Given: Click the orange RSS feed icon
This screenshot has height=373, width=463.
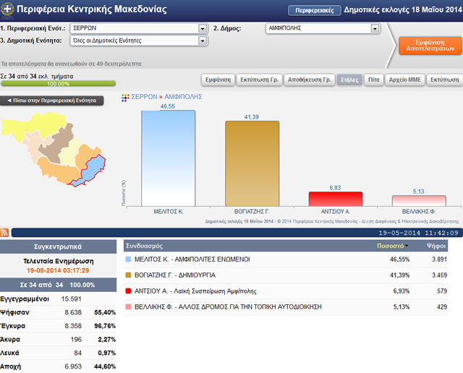Looking at the screenshot, I should [x=5, y=232].
